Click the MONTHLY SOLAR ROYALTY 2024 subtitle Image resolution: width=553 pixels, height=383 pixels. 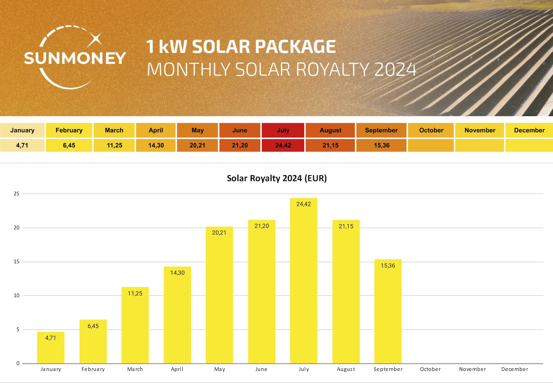coord(281,69)
